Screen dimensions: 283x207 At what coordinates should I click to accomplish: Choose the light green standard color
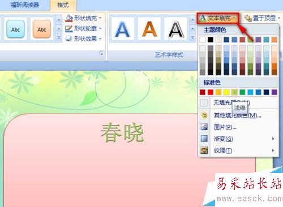(234, 92)
